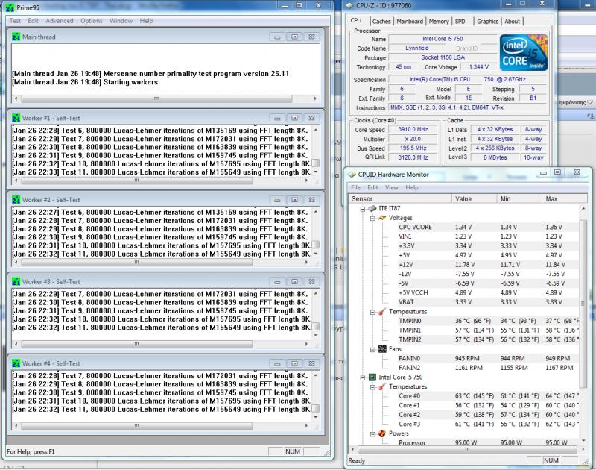
Task: Select the Voltages lightning icon
Action: (382, 218)
